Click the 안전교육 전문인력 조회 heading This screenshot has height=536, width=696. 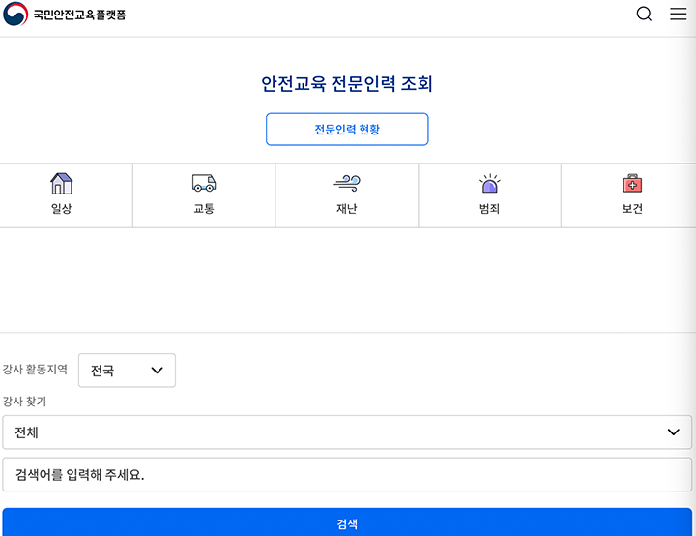coord(347,83)
